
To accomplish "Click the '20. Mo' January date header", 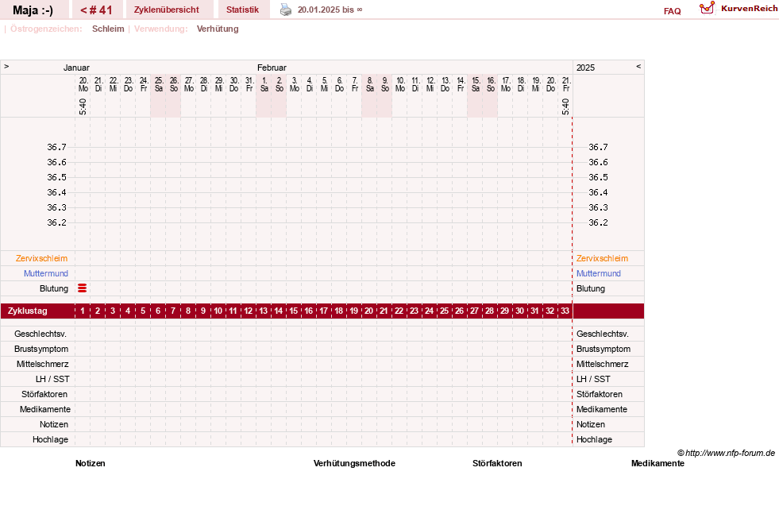I will tap(83, 84).
